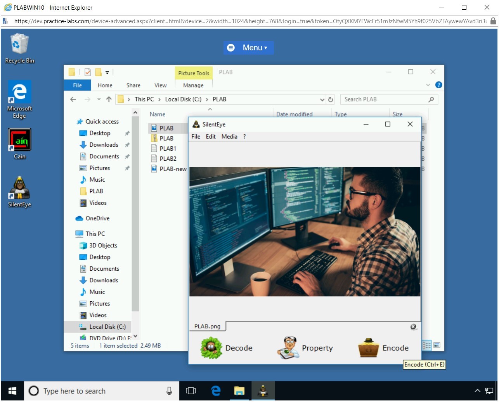Click the Task View taskbar icon
Image resolution: width=499 pixels, height=402 pixels.
pos(191,391)
